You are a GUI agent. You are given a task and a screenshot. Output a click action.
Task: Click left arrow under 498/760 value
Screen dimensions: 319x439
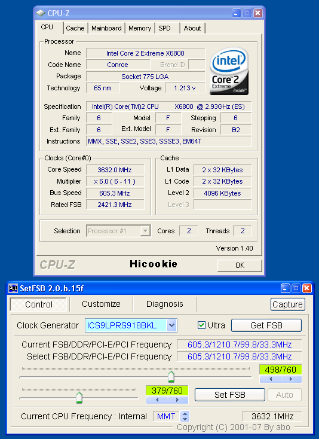click(271, 379)
